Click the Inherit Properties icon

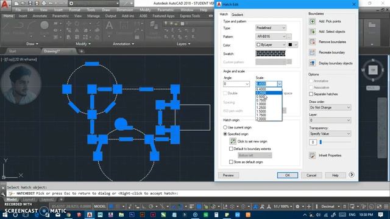pos(312,156)
